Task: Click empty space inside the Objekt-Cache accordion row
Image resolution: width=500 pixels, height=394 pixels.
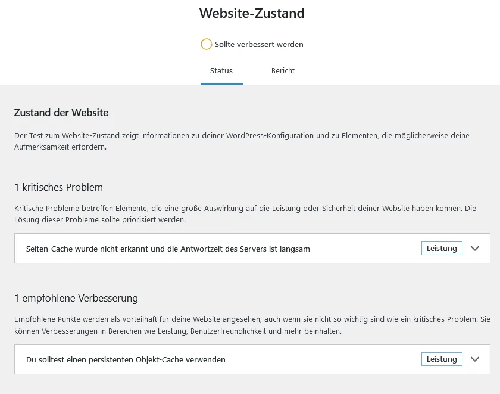Action: [x=322, y=359]
